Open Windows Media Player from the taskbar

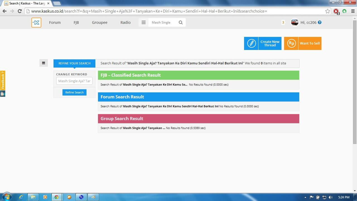point(45,197)
